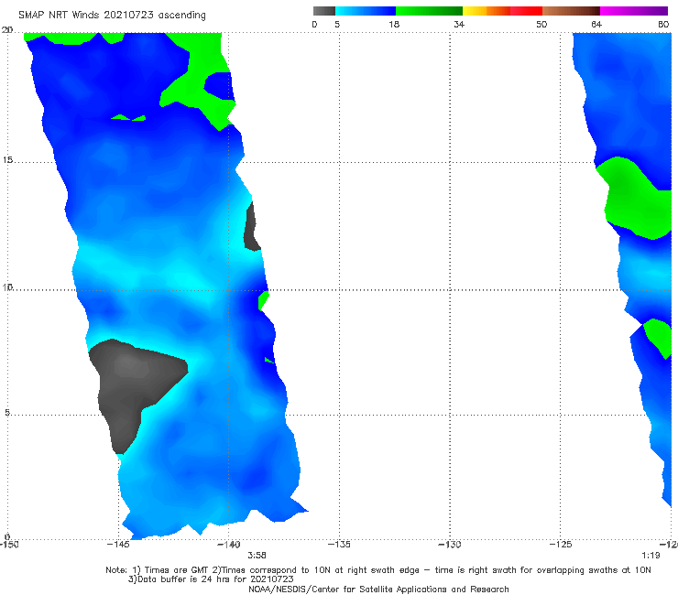The height and width of the screenshot is (595, 678).
Task: Click the green wind patch near 14N on right swath
Action: 636,199
